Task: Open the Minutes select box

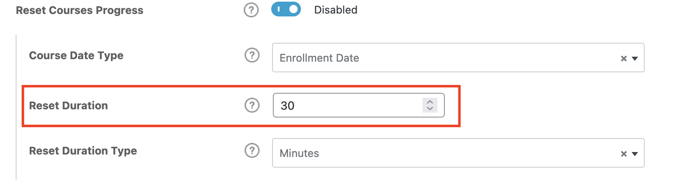Action: 445,153
